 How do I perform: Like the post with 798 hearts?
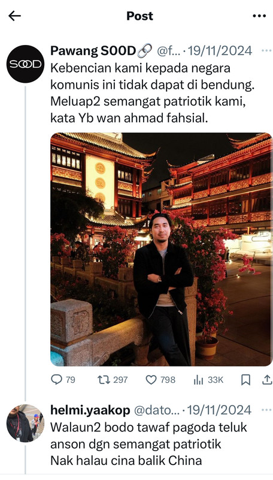point(160,380)
